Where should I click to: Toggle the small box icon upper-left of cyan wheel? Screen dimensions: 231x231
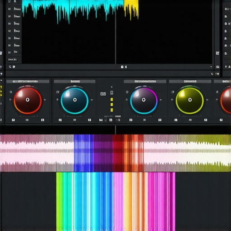[58, 92]
